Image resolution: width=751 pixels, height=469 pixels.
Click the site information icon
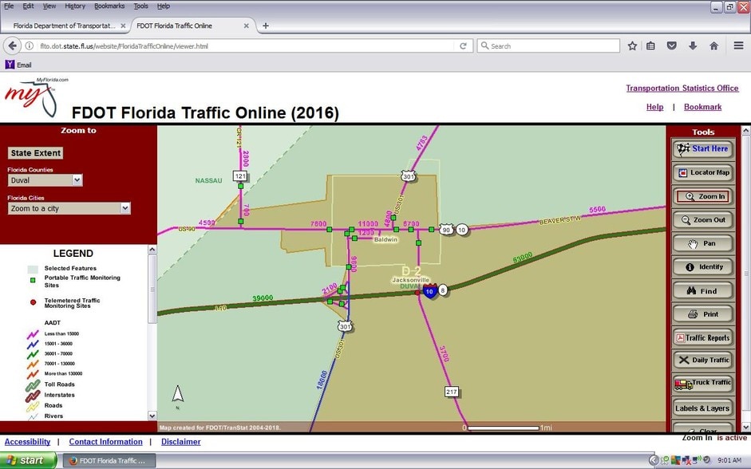click(30, 46)
